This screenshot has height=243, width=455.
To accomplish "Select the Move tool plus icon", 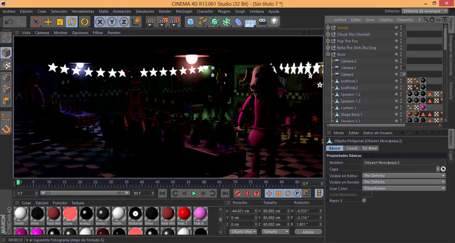I will tap(48, 22).
